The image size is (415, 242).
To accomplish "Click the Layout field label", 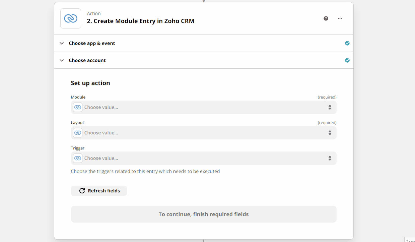I will [77, 123].
